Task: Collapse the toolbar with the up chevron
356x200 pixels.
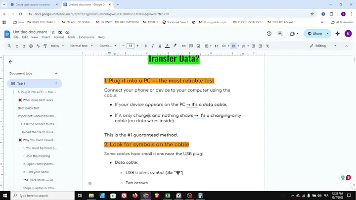Action: [x=347, y=46]
